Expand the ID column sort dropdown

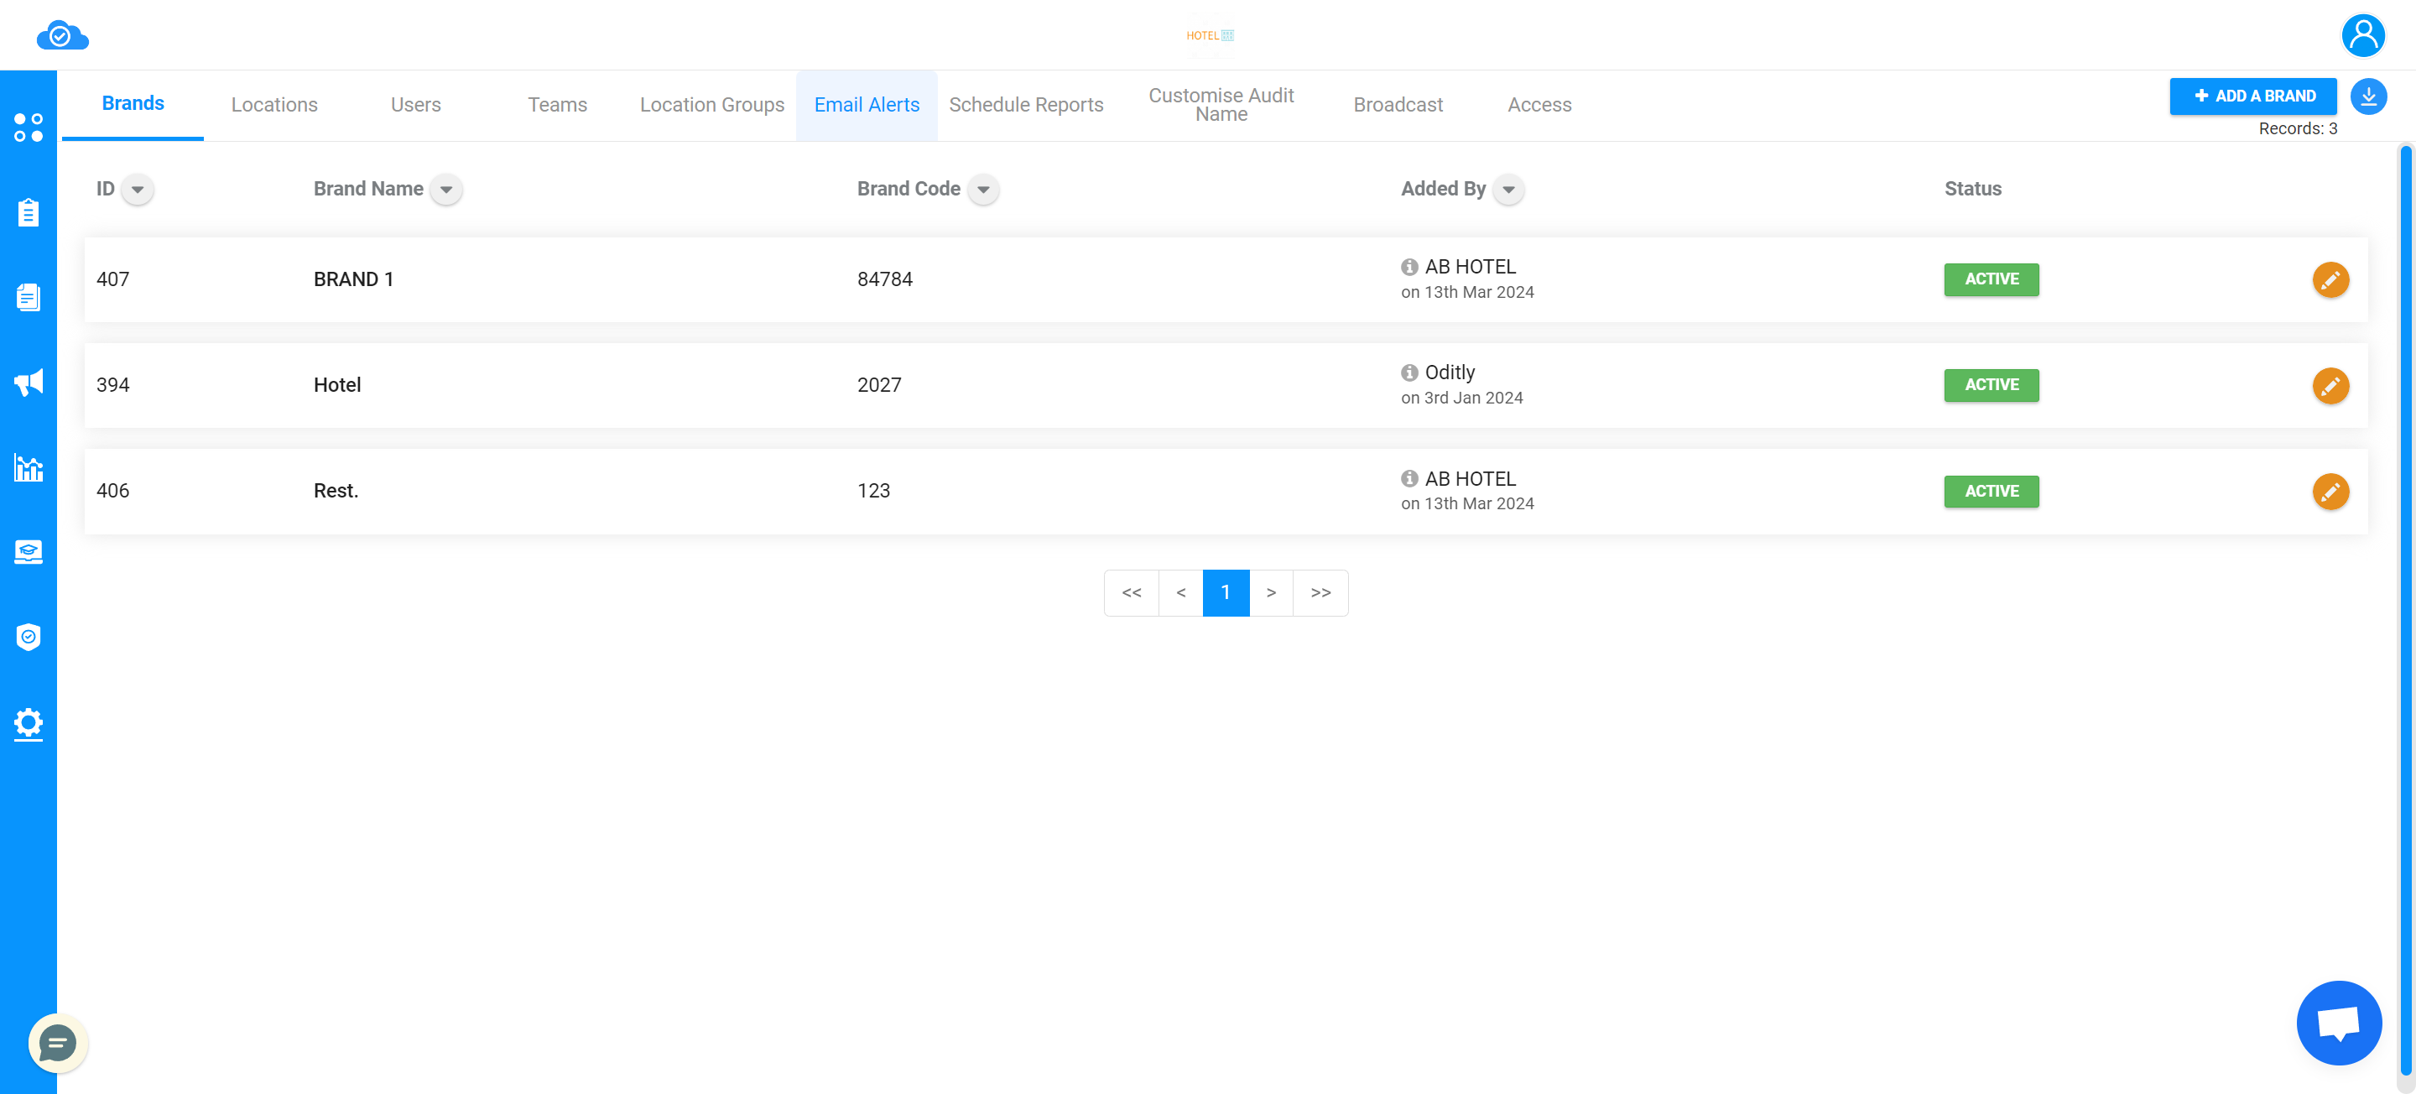(138, 190)
